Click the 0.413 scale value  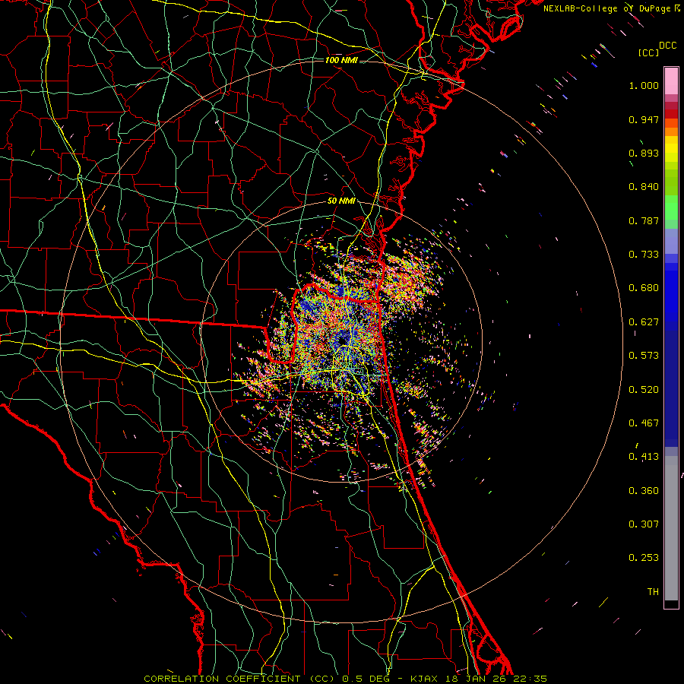click(x=644, y=457)
